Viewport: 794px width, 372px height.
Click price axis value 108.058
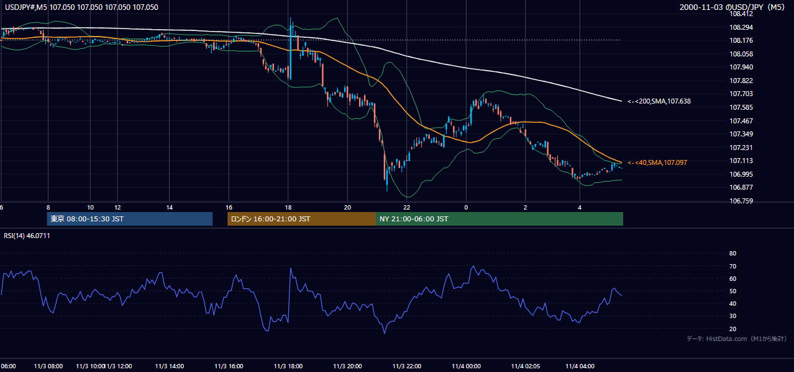[741, 54]
